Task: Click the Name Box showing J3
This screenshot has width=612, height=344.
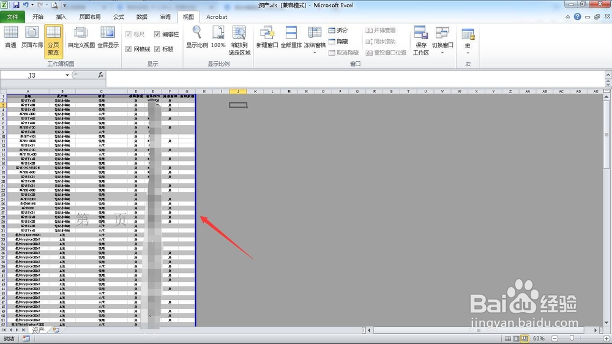Action: (x=32, y=75)
